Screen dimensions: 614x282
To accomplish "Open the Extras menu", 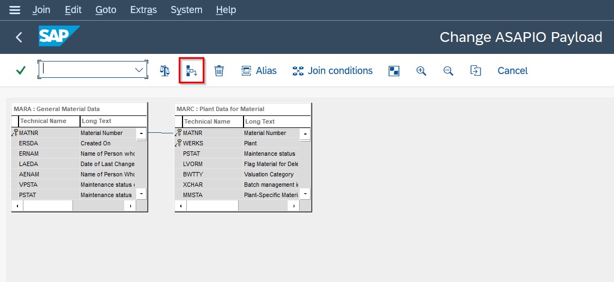I will 144,10.
